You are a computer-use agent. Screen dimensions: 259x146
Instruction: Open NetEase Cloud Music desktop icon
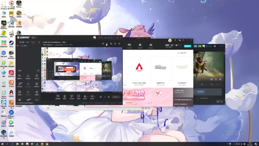[x=11, y=74]
